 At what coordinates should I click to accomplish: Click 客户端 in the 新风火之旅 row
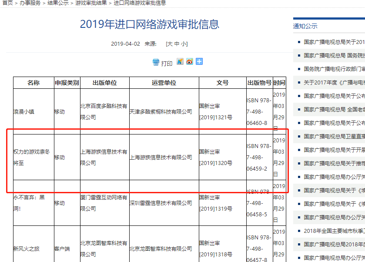coord(62,249)
